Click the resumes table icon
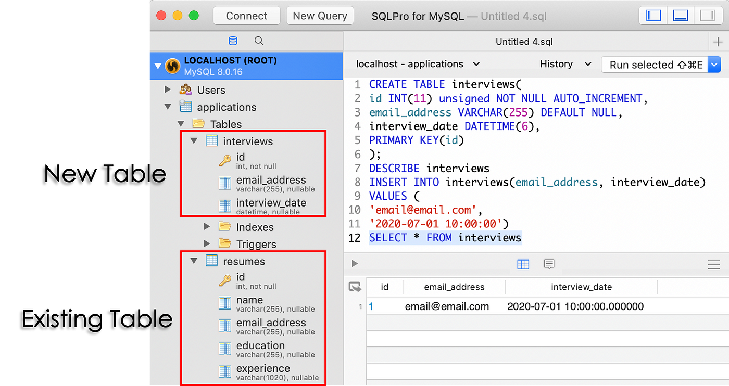Viewport: 729px width, 386px height. tap(211, 261)
